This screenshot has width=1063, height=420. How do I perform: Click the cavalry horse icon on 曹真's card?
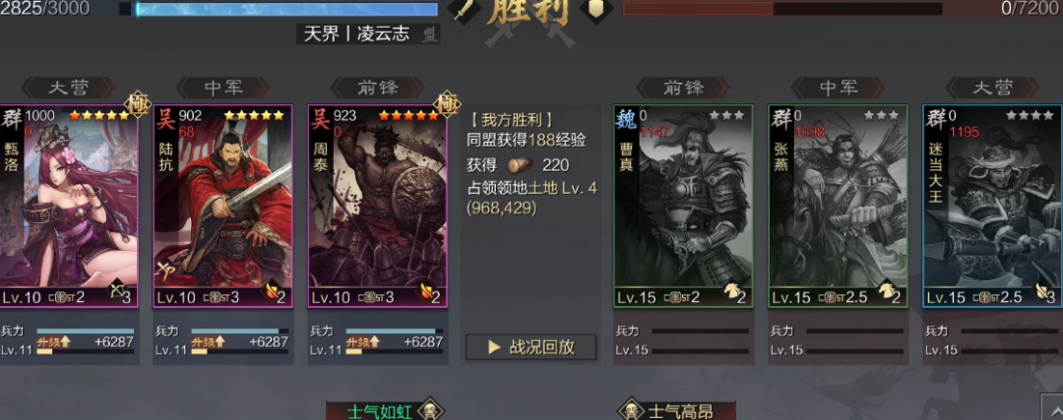730,291
